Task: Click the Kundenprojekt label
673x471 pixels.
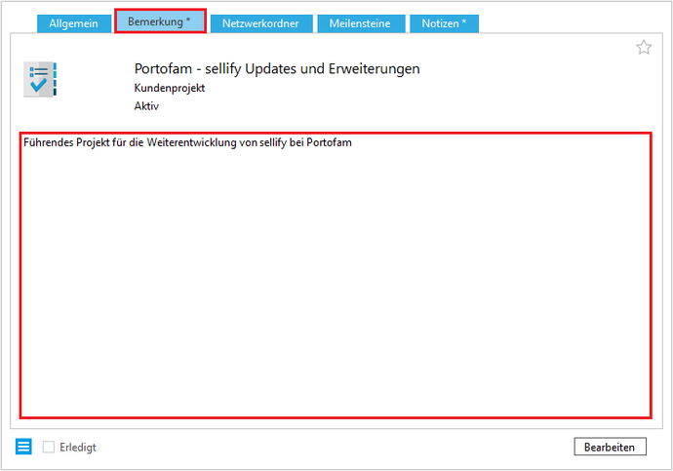Action: (169, 88)
